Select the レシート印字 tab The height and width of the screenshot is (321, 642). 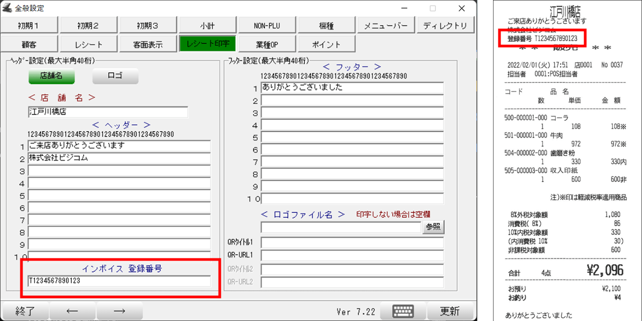(x=207, y=44)
